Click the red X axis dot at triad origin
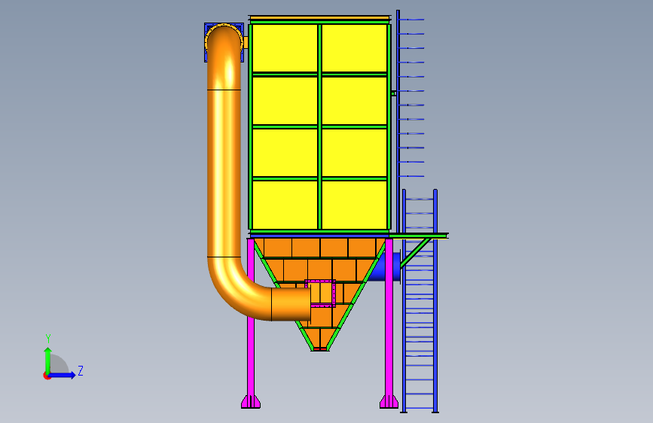The image size is (653, 423). tap(46, 376)
